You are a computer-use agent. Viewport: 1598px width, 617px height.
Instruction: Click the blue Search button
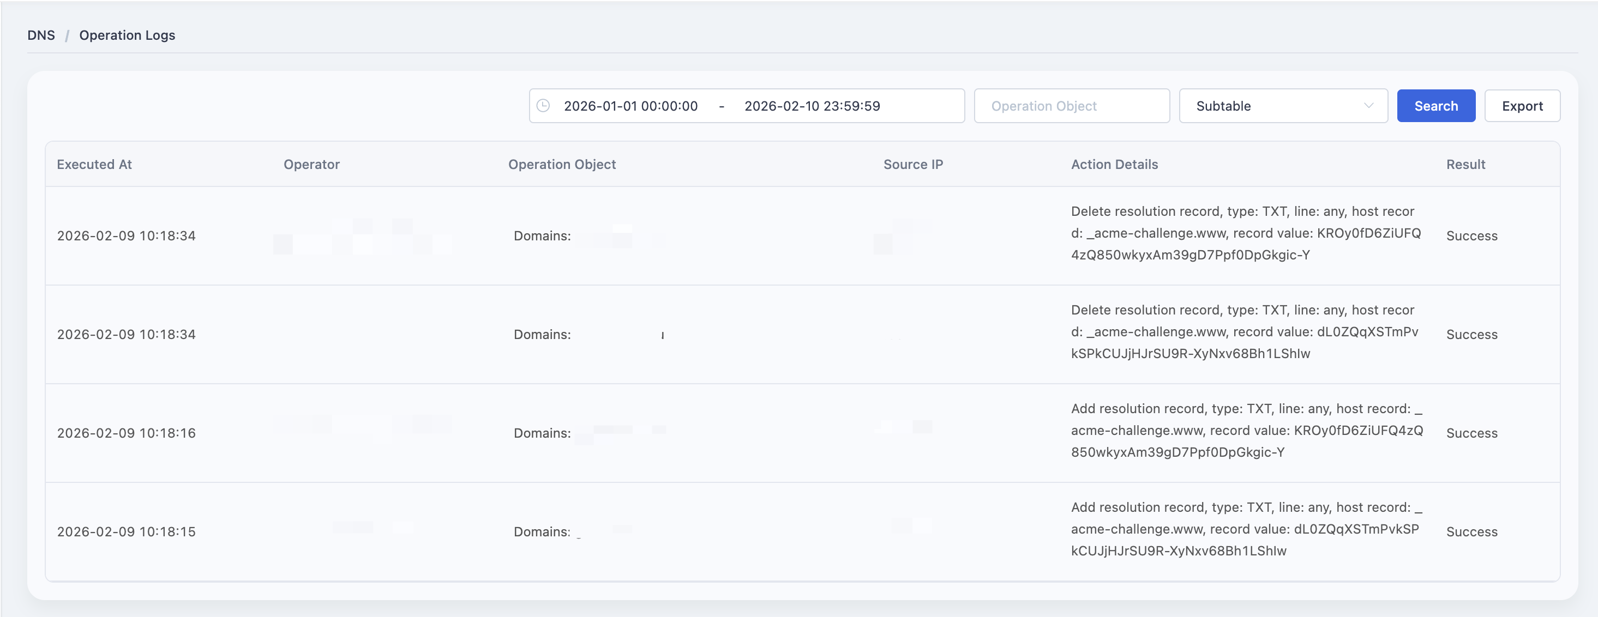click(x=1435, y=105)
